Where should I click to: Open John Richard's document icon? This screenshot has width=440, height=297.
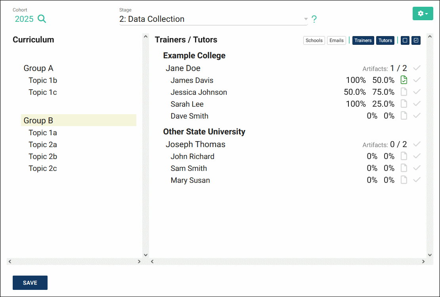pos(404,156)
